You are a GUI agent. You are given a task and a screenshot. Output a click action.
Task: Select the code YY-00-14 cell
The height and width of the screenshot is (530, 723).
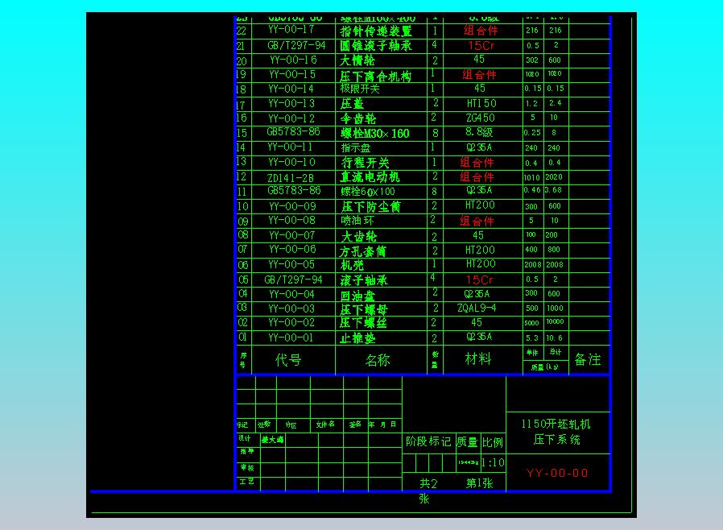pos(291,89)
